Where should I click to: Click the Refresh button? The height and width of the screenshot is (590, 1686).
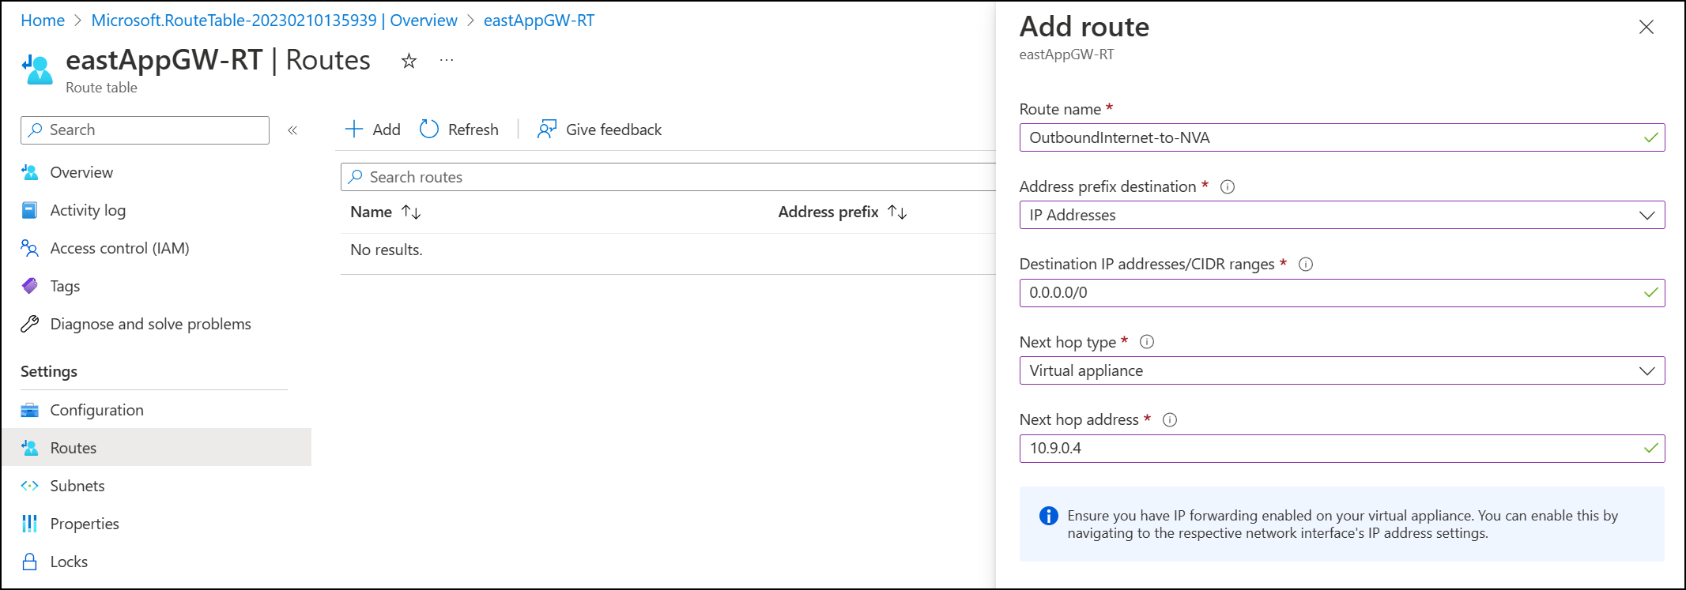click(x=459, y=130)
